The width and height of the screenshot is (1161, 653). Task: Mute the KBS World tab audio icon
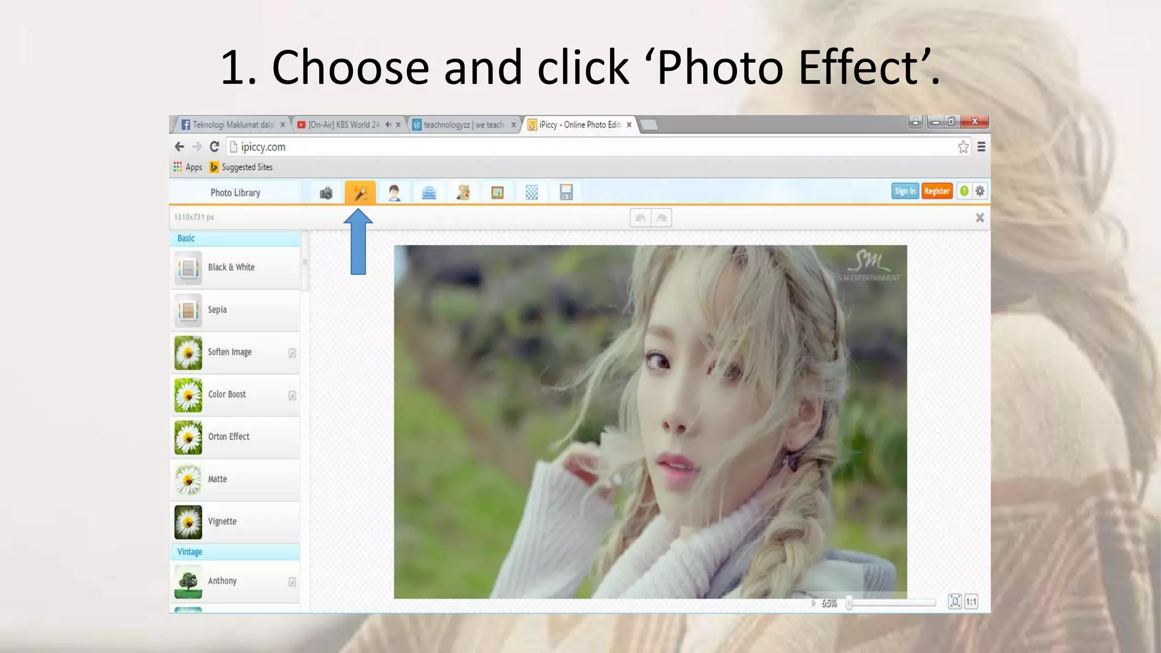[388, 125]
